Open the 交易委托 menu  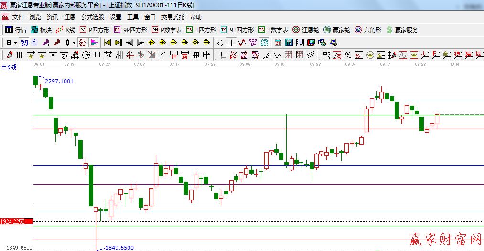click(172, 17)
